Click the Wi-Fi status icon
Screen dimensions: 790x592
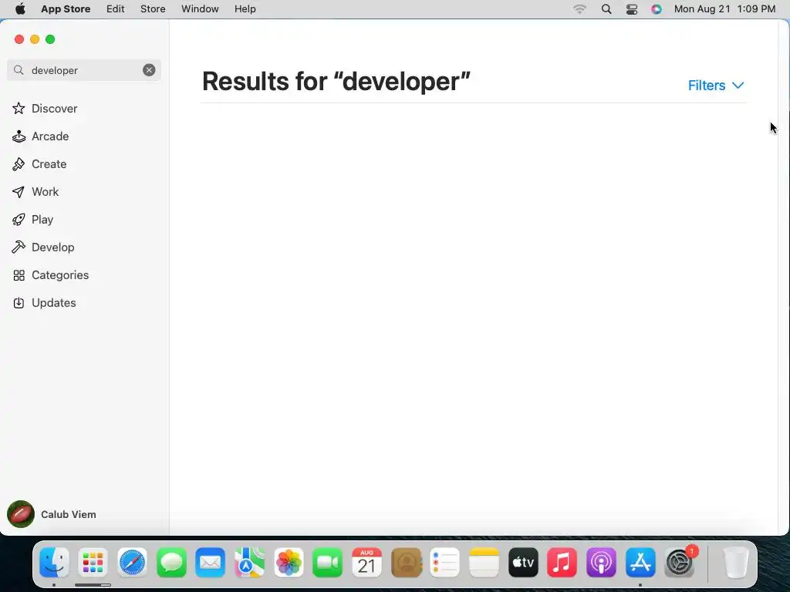[x=580, y=8]
